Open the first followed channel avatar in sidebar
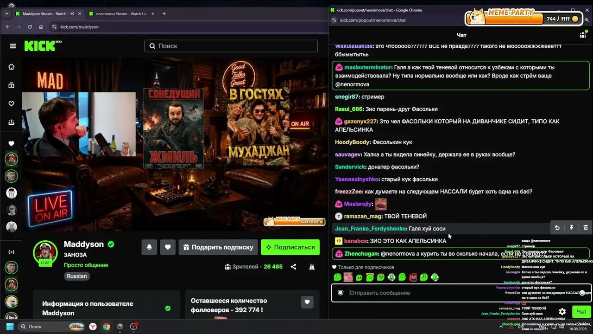The height and width of the screenshot is (334, 593). pos(12,159)
